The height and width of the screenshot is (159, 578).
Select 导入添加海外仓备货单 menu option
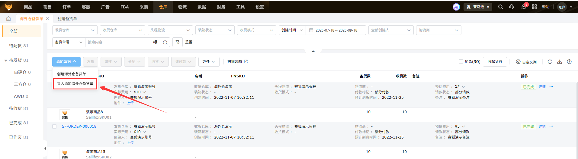pos(75,84)
